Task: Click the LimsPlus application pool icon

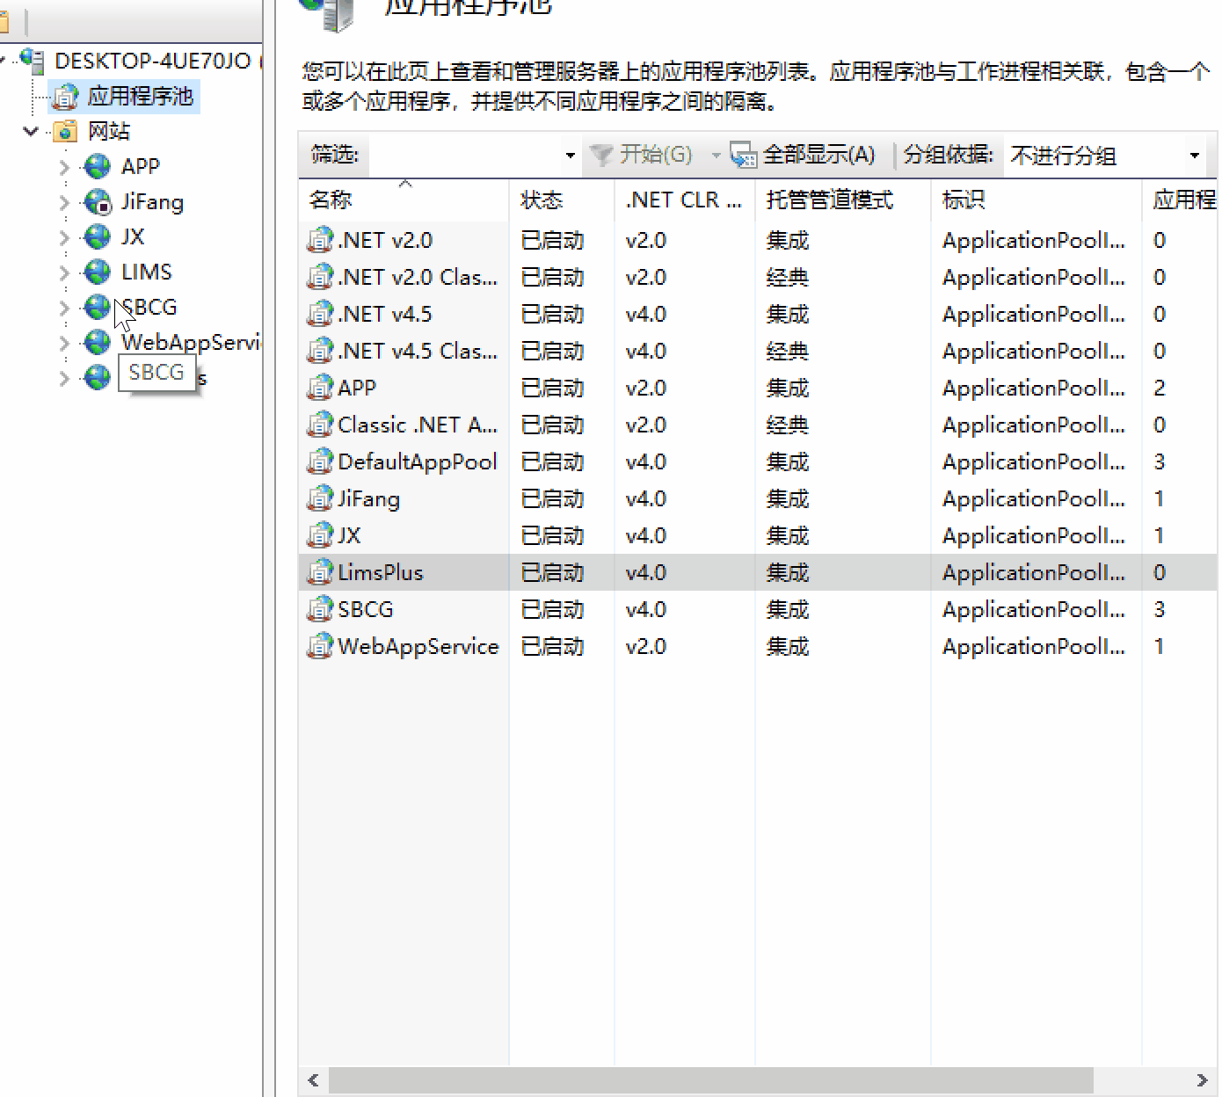Action: [x=319, y=572]
